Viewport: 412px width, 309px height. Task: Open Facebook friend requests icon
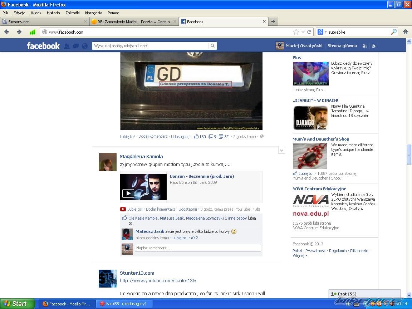click(67, 46)
